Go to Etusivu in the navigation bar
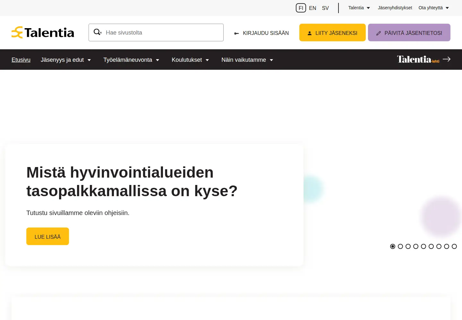 pos(21,60)
